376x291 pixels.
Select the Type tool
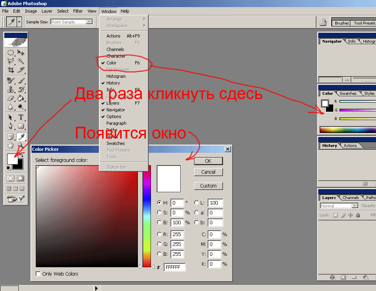(21, 117)
